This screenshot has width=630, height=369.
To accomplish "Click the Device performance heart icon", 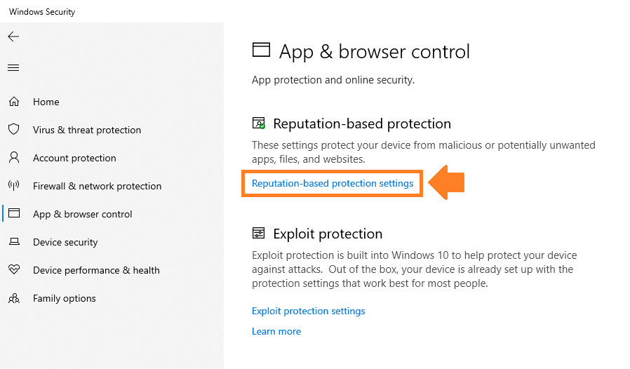I will pyautogui.click(x=14, y=269).
